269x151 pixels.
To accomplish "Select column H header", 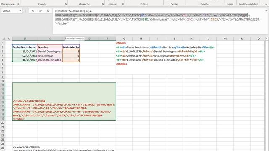I will point(141,39).
